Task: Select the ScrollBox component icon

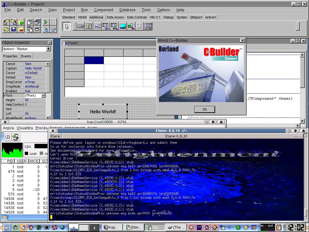Action: click(x=148, y=26)
